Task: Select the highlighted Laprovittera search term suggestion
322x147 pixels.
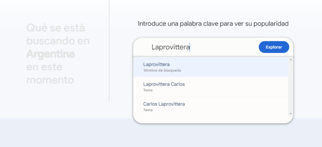Action: 211,67
